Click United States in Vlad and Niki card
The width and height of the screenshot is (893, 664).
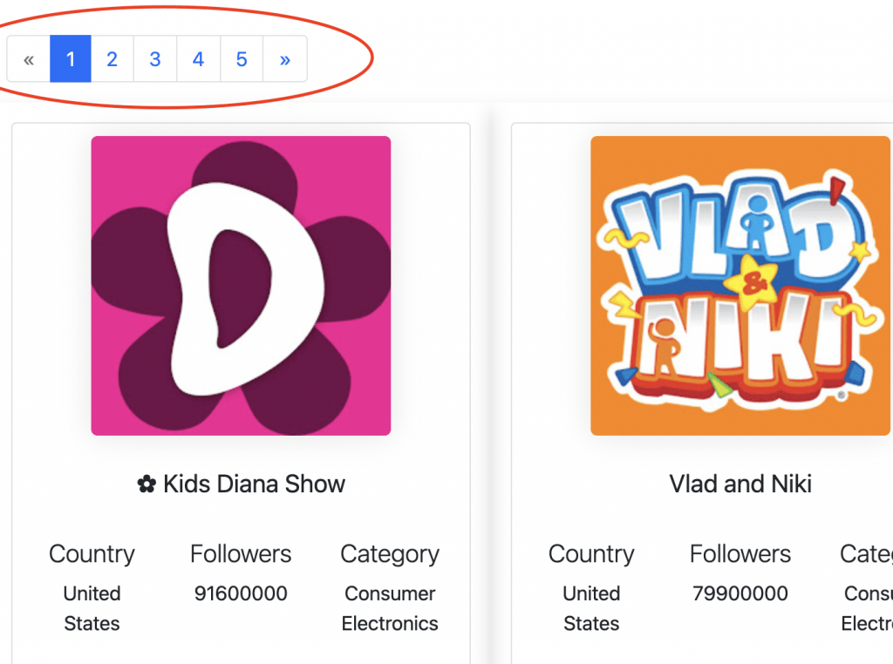click(591, 608)
